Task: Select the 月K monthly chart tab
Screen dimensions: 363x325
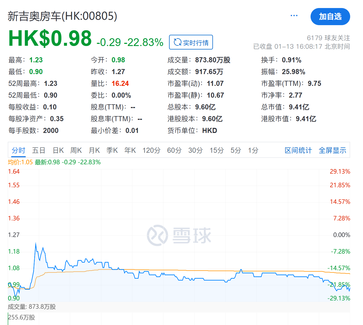Action: 94,150
